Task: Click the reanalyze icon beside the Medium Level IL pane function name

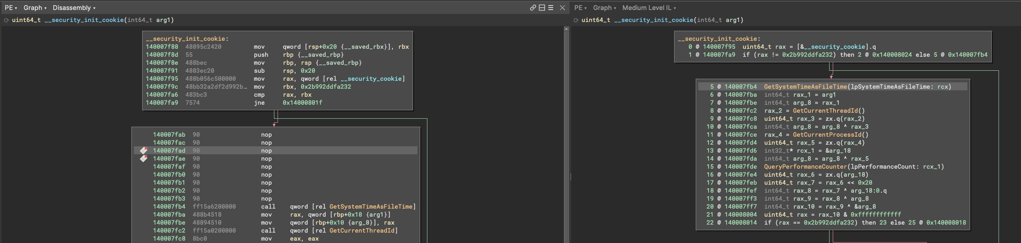Action: pos(576,20)
